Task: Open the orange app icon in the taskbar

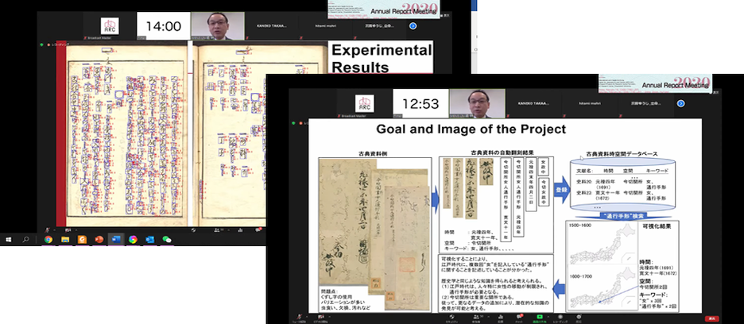Action: pyautogui.click(x=82, y=240)
